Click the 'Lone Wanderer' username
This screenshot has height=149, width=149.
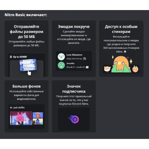coord(74,55)
